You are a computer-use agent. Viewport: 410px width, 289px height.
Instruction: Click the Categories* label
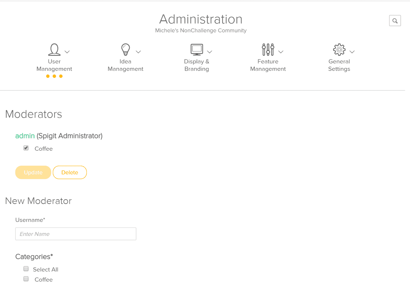(x=34, y=257)
